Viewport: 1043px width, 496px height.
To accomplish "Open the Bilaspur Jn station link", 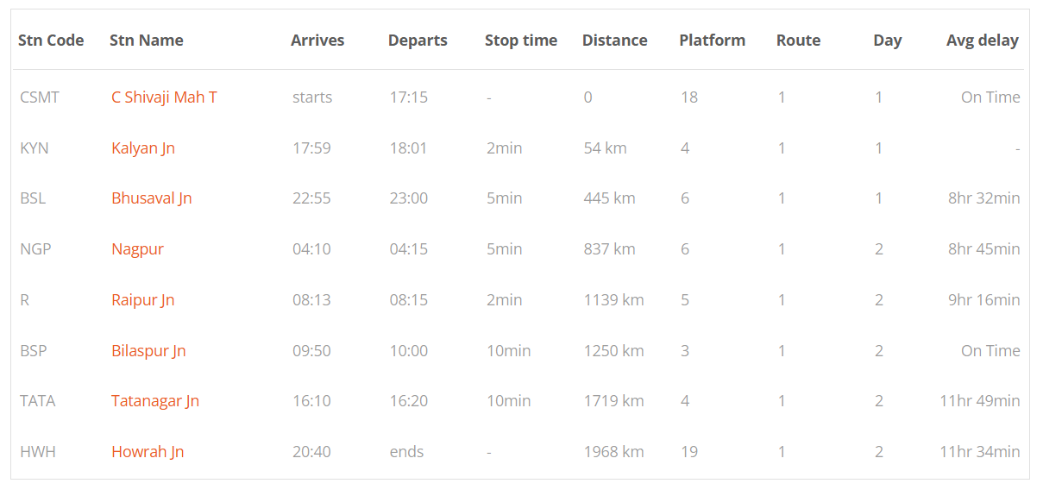I will pyautogui.click(x=148, y=351).
